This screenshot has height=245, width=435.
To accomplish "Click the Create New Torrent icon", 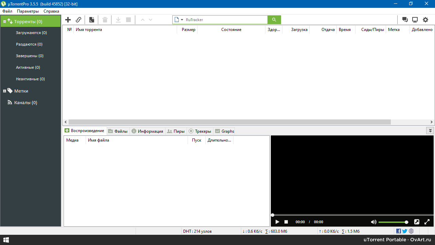I will [91, 20].
